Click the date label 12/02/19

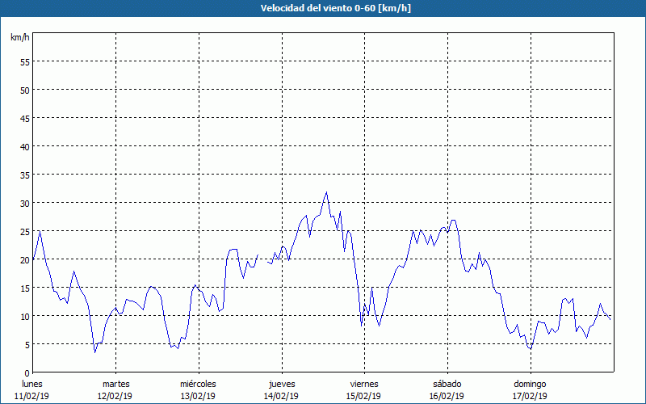pos(115,396)
